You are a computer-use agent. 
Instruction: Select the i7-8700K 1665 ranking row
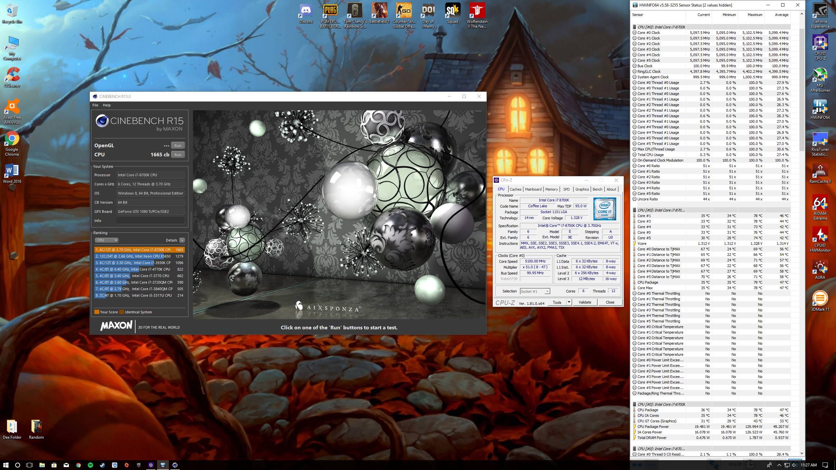click(x=140, y=250)
